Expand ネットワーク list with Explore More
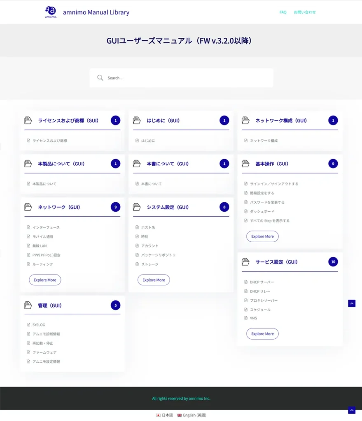Screen dimensions: 362x421 45,280
